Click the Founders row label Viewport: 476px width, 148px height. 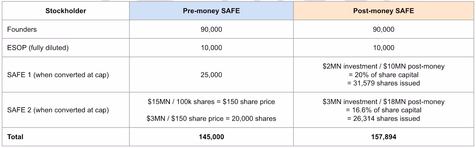click(22, 29)
